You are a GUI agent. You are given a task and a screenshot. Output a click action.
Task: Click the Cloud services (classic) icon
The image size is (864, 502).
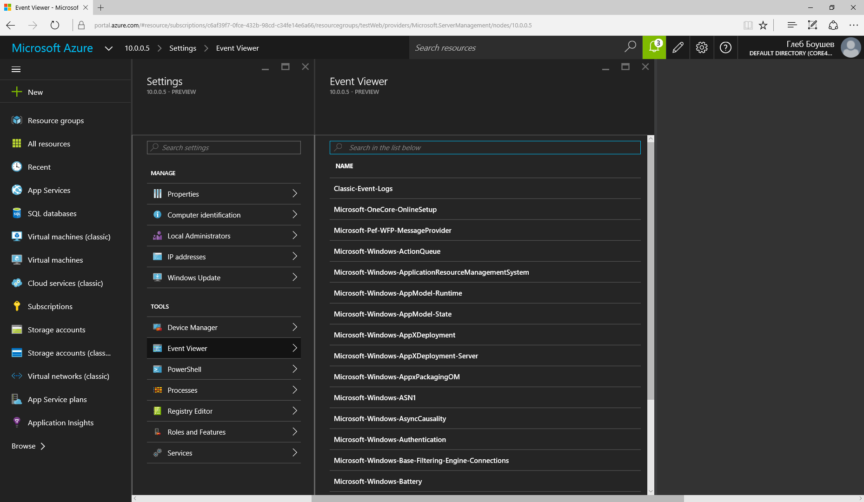[17, 283]
